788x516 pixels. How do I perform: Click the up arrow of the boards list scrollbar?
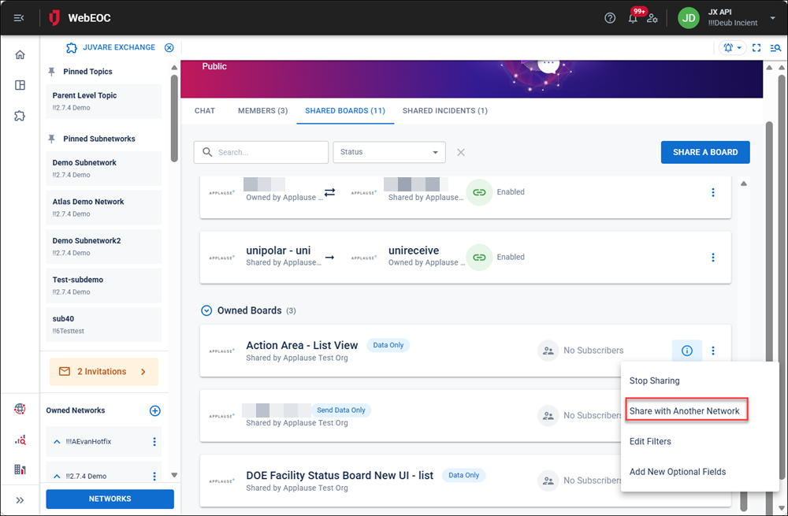pyautogui.click(x=744, y=184)
